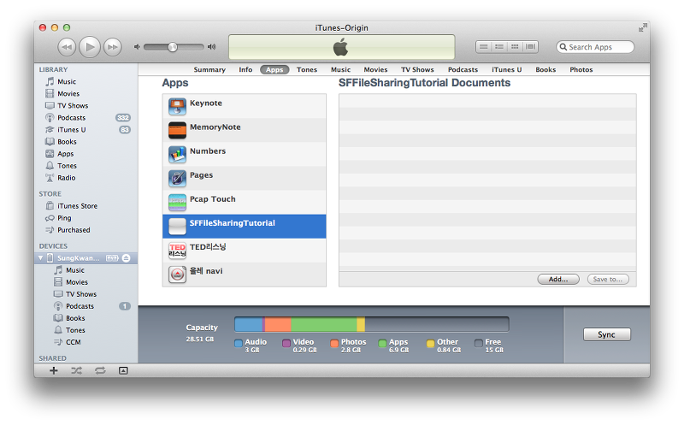The width and height of the screenshot is (684, 425).
Task: Open the Photos tab
Action: [x=581, y=69]
